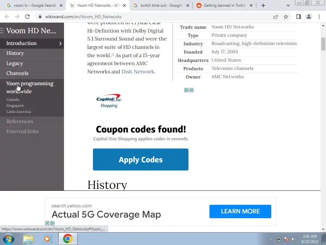Click the Chrome taskbar icon

click(67, 239)
